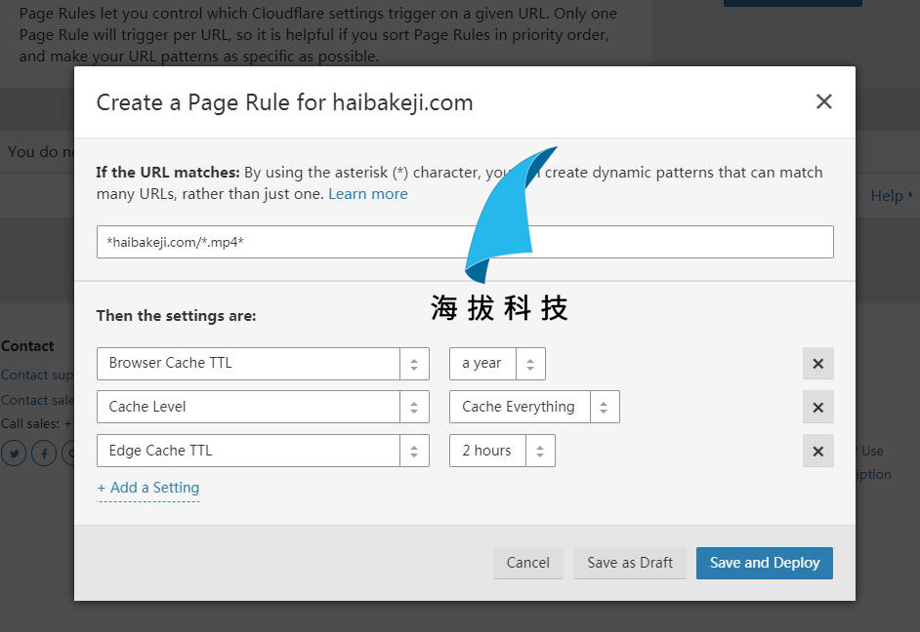Close the Create a Page Rule dialog
Viewport: 920px width, 632px height.
point(823,101)
